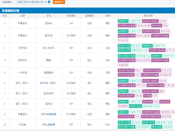This screenshot has width=175, height=131.
Task: Open the 皇冠陆放 series link
Action: [x=48, y=72]
